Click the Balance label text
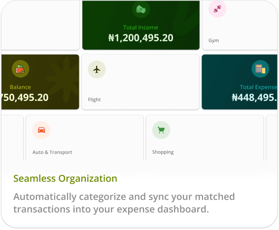Viewport: 279px width, 230px height. click(20, 87)
